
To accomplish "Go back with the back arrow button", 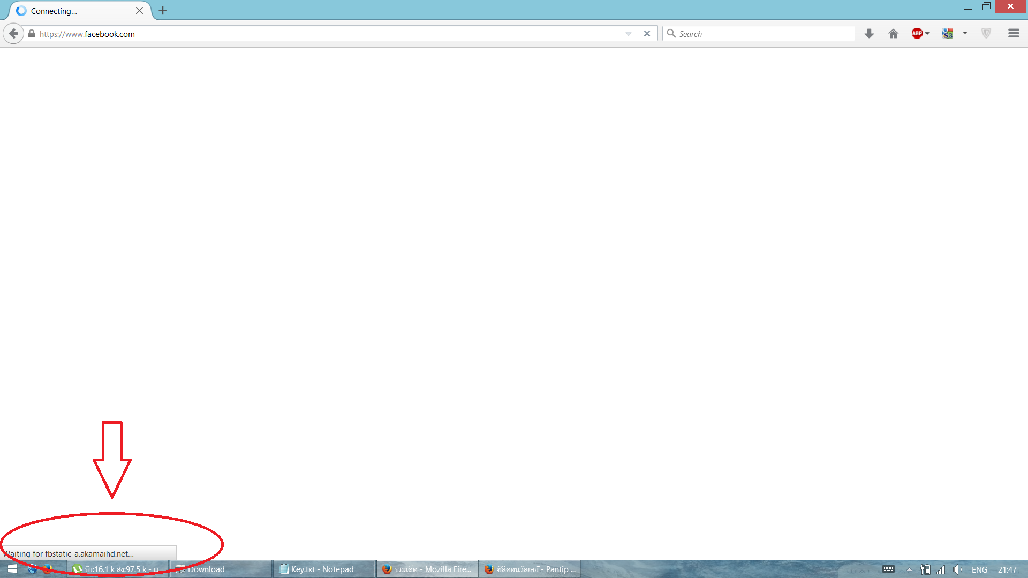I will 13,34.
